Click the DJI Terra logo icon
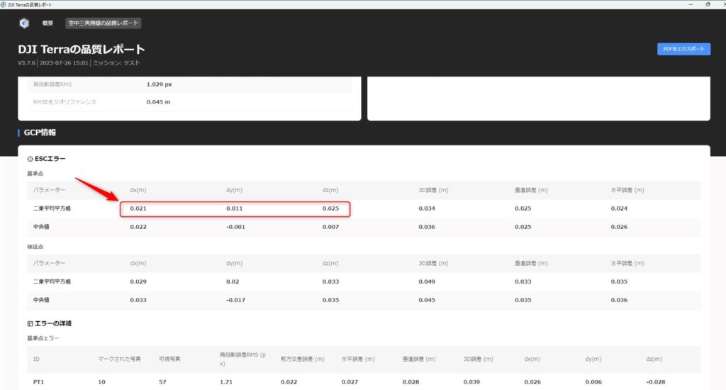This screenshot has height=390, width=726. (x=24, y=23)
